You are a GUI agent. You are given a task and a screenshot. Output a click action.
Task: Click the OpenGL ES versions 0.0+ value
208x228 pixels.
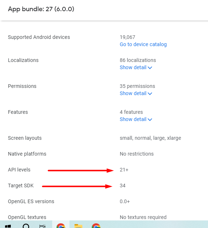[x=125, y=201]
